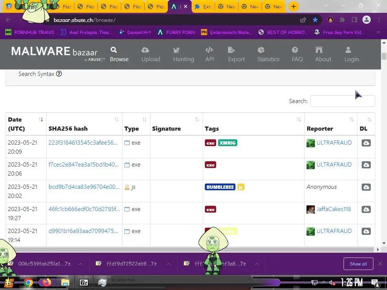Open the Upload nav item

[150, 54]
